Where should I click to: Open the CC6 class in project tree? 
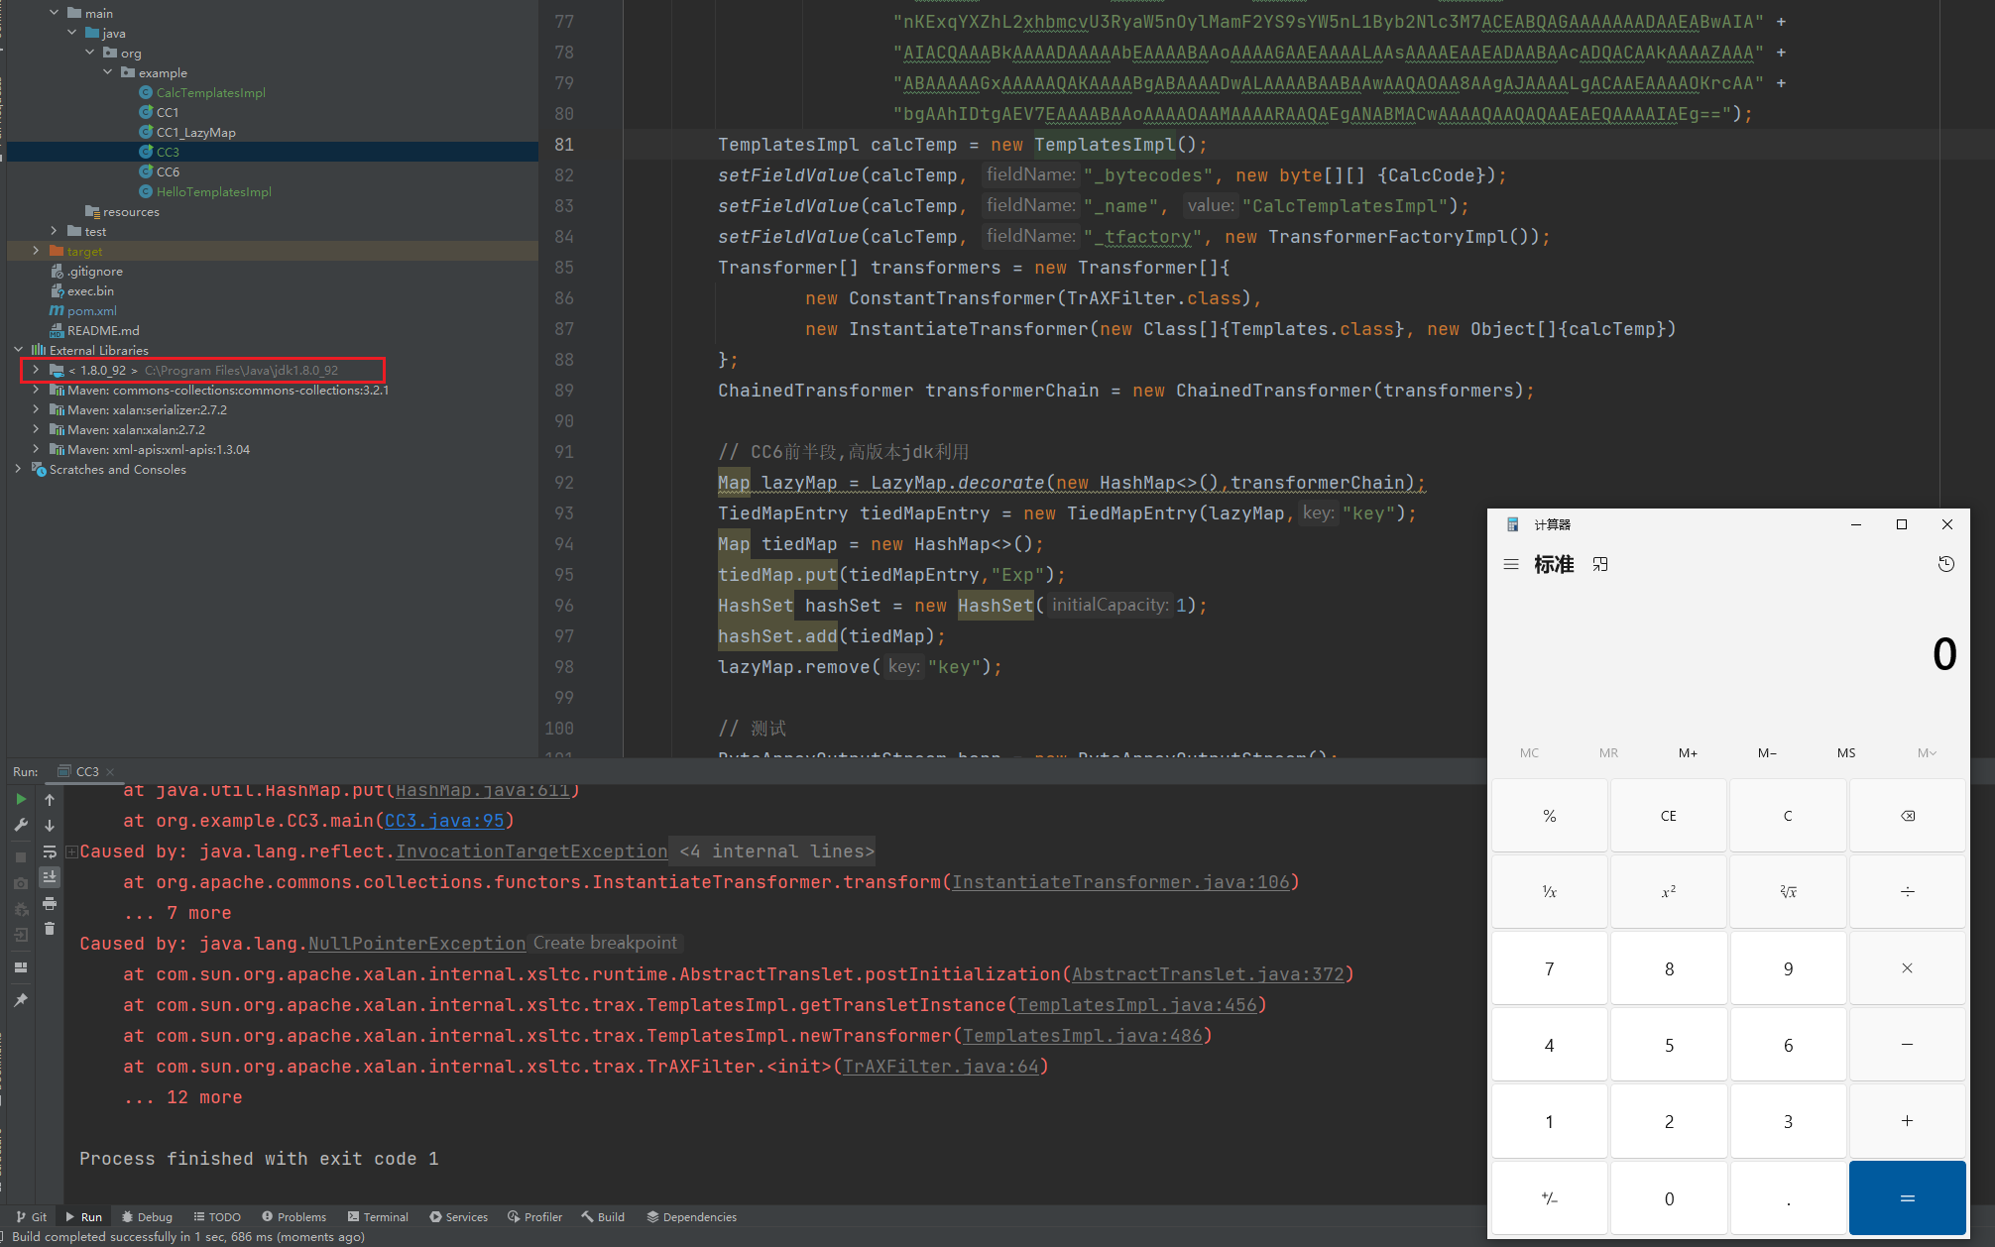click(168, 171)
